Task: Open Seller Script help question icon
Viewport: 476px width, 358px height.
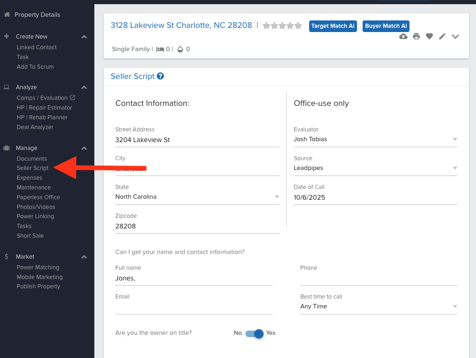Action: coord(160,76)
